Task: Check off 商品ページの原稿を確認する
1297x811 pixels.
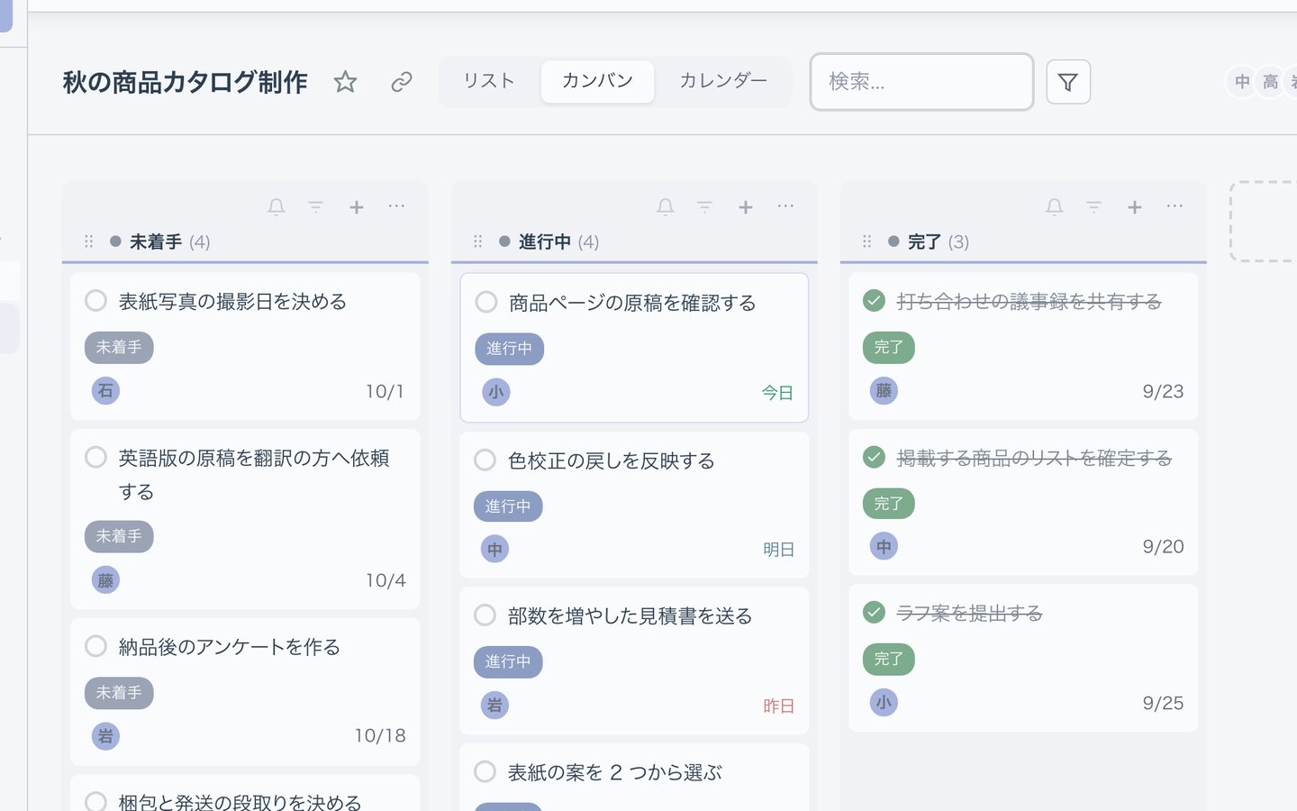Action: pos(485,302)
